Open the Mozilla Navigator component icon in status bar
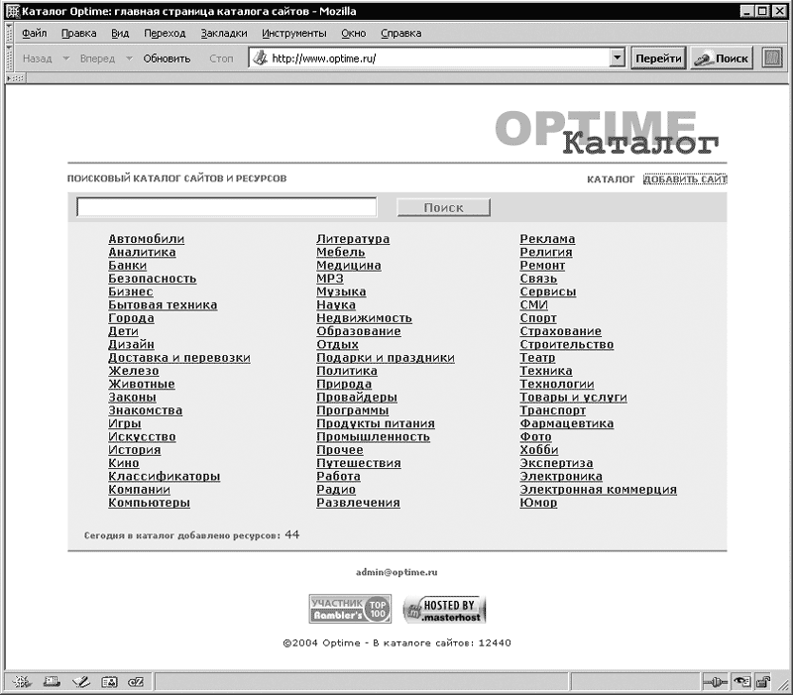The height and width of the screenshot is (695, 793). [x=21, y=682]
